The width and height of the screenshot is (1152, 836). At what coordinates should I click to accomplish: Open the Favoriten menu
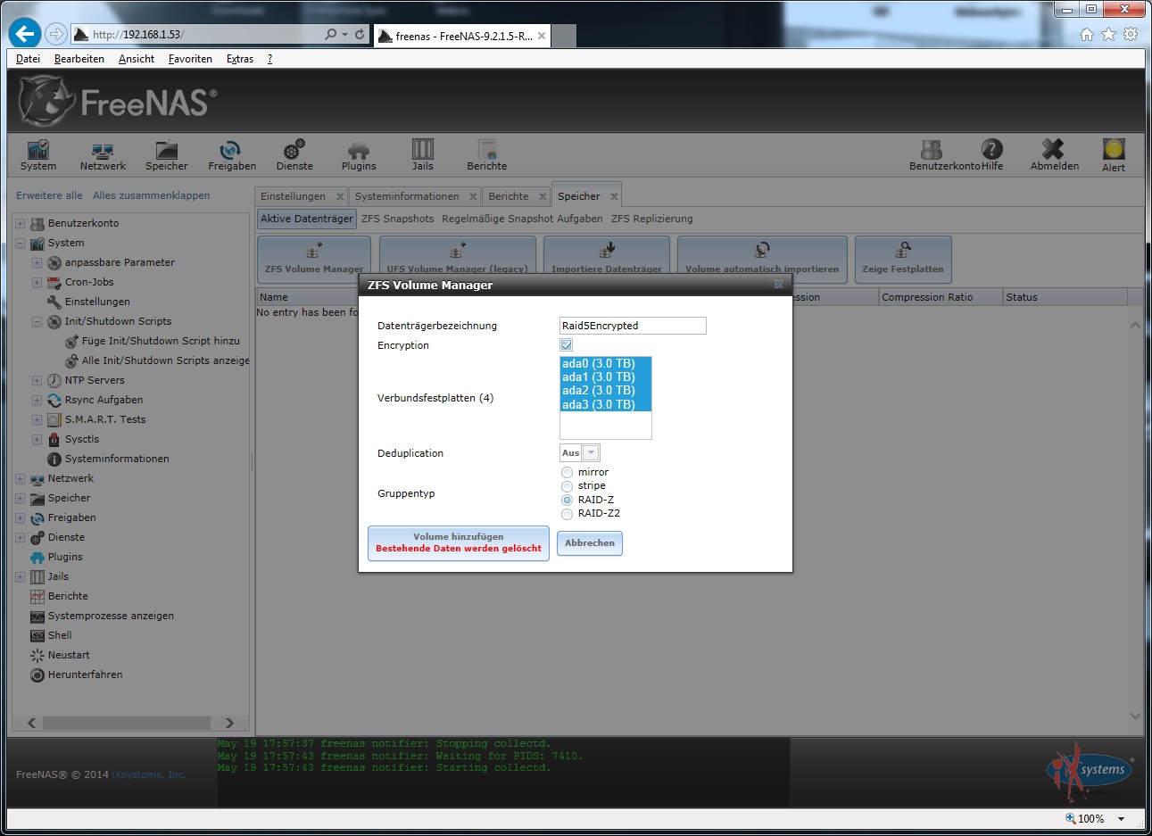click(x=190, y=59)
